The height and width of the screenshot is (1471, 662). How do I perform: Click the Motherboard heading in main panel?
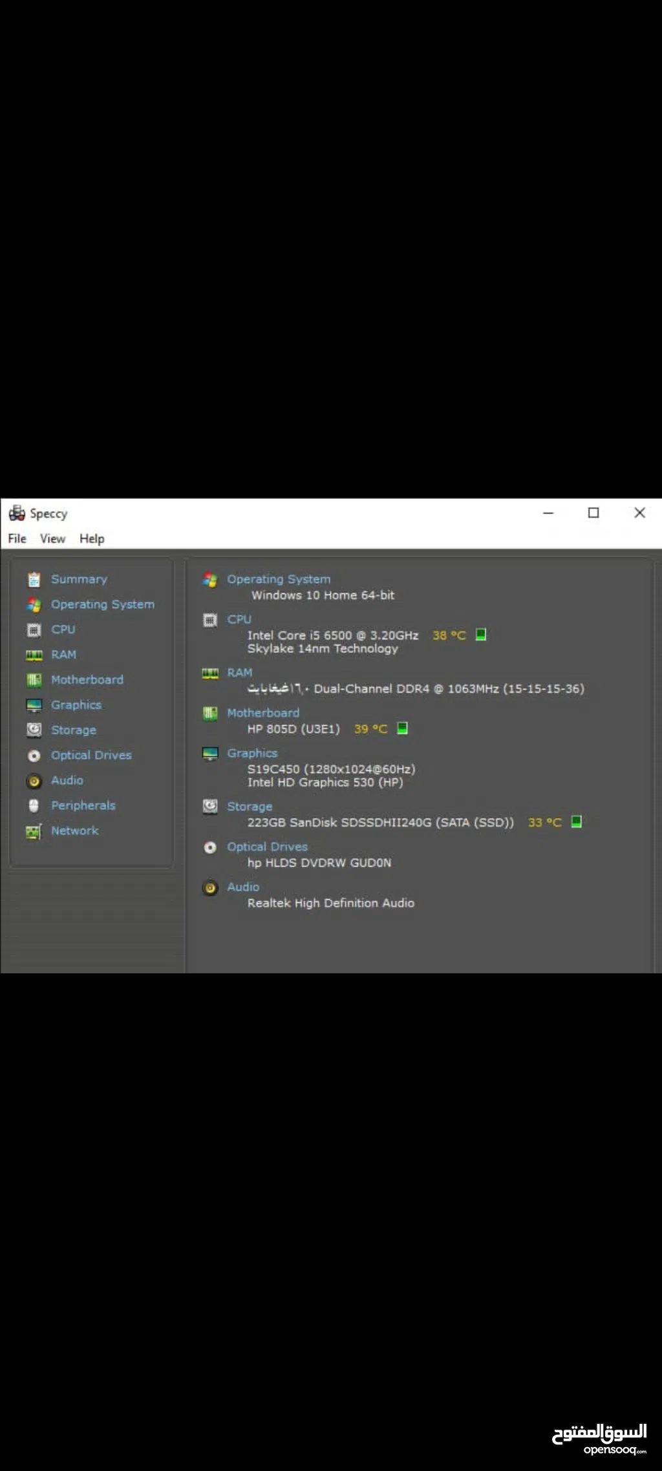(263, 713)
